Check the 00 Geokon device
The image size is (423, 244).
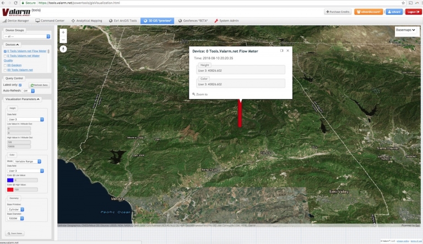click(x=5, y=66)
